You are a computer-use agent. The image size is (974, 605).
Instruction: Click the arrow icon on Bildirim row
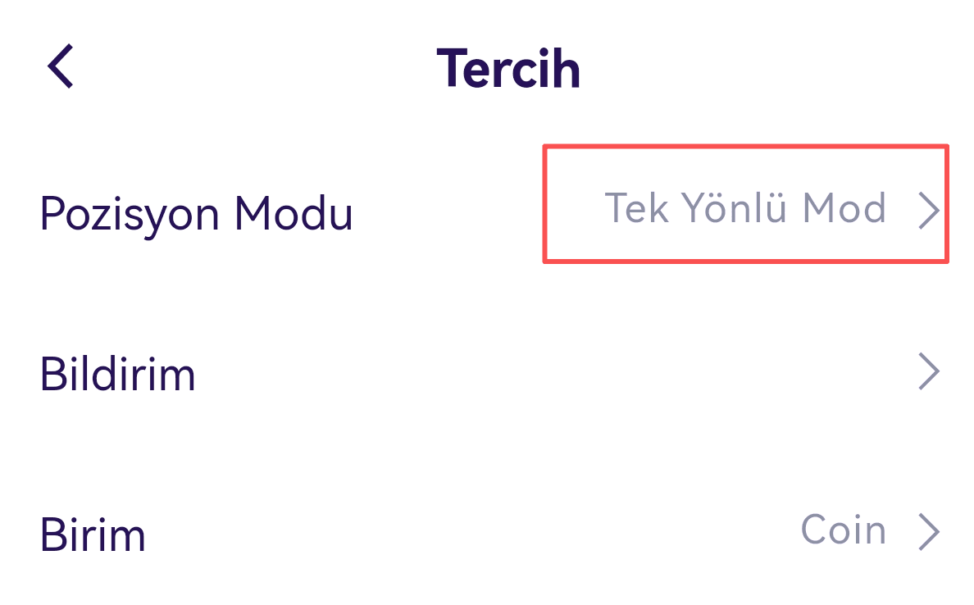(928, 371)
